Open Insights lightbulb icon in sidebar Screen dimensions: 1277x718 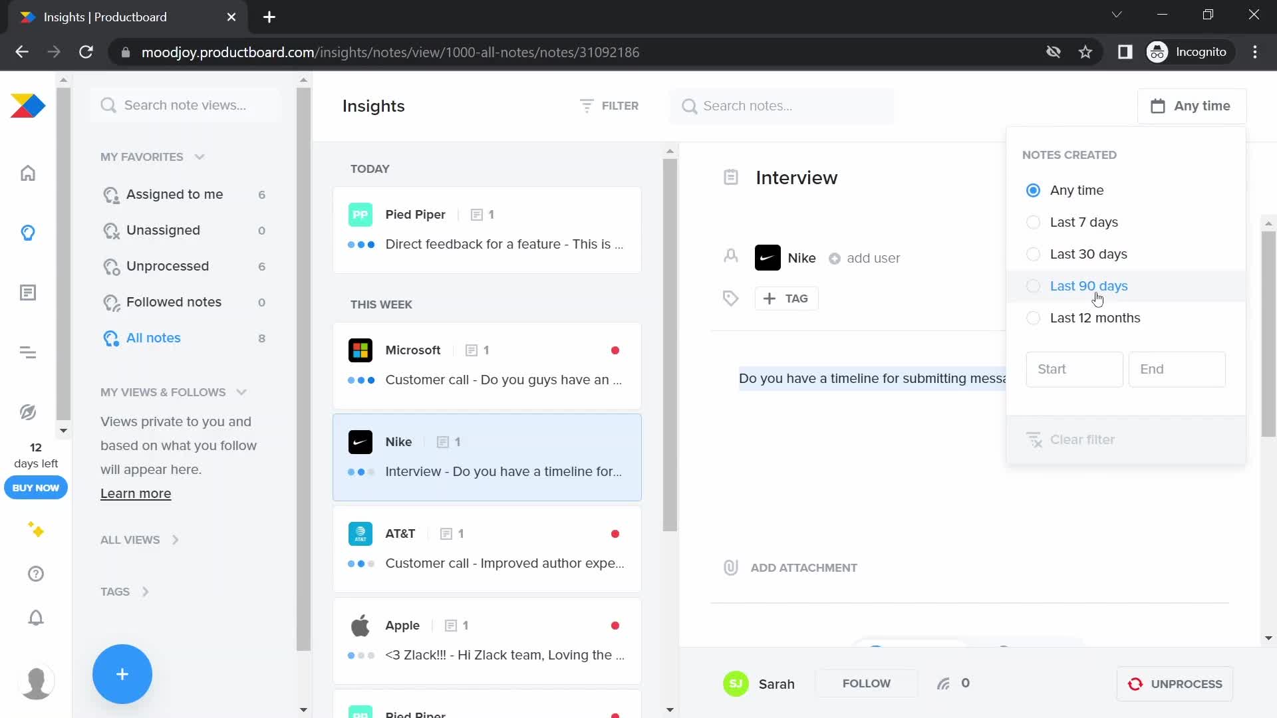(x=28, y=233)
